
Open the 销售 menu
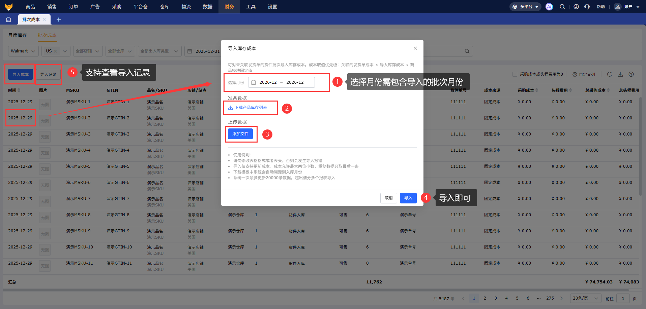click(52, 7)
